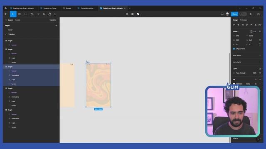Toggle layer visibility eye in Layer section

pyautogui.click(x=260, y=73)
